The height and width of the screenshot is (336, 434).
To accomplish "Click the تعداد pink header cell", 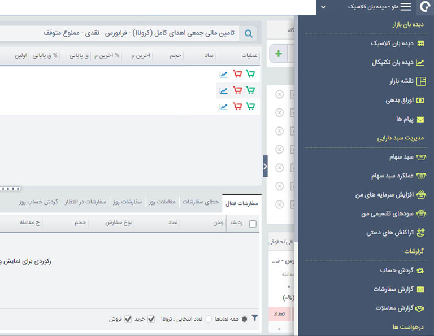I will [x=279, y=313].
